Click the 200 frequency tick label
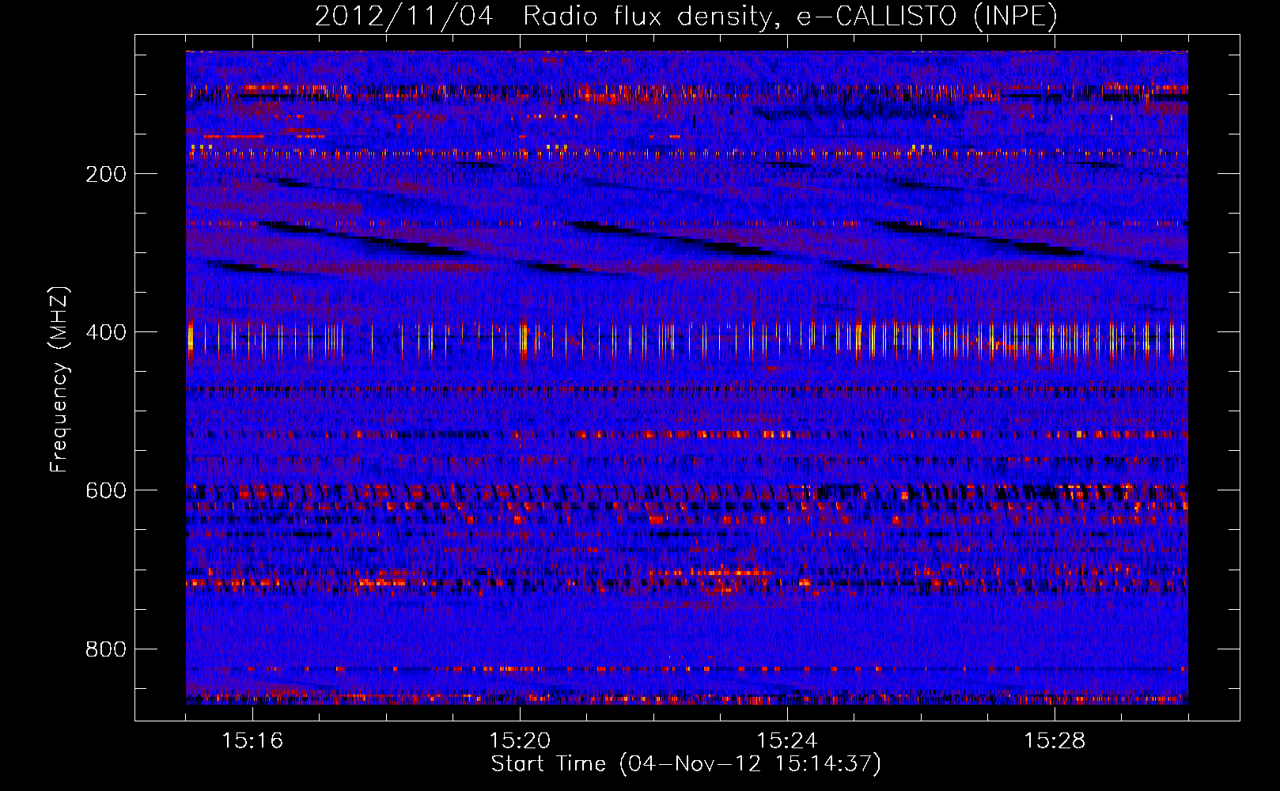 [x=106, y=173]
